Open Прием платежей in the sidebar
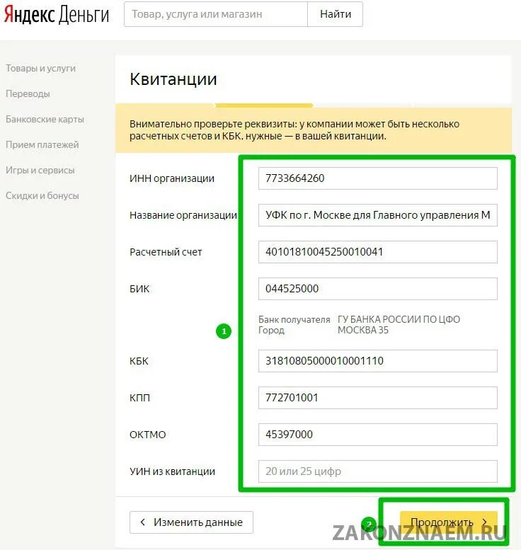The height and width of the screenshot is (550, 521). (x=42, y=144)
